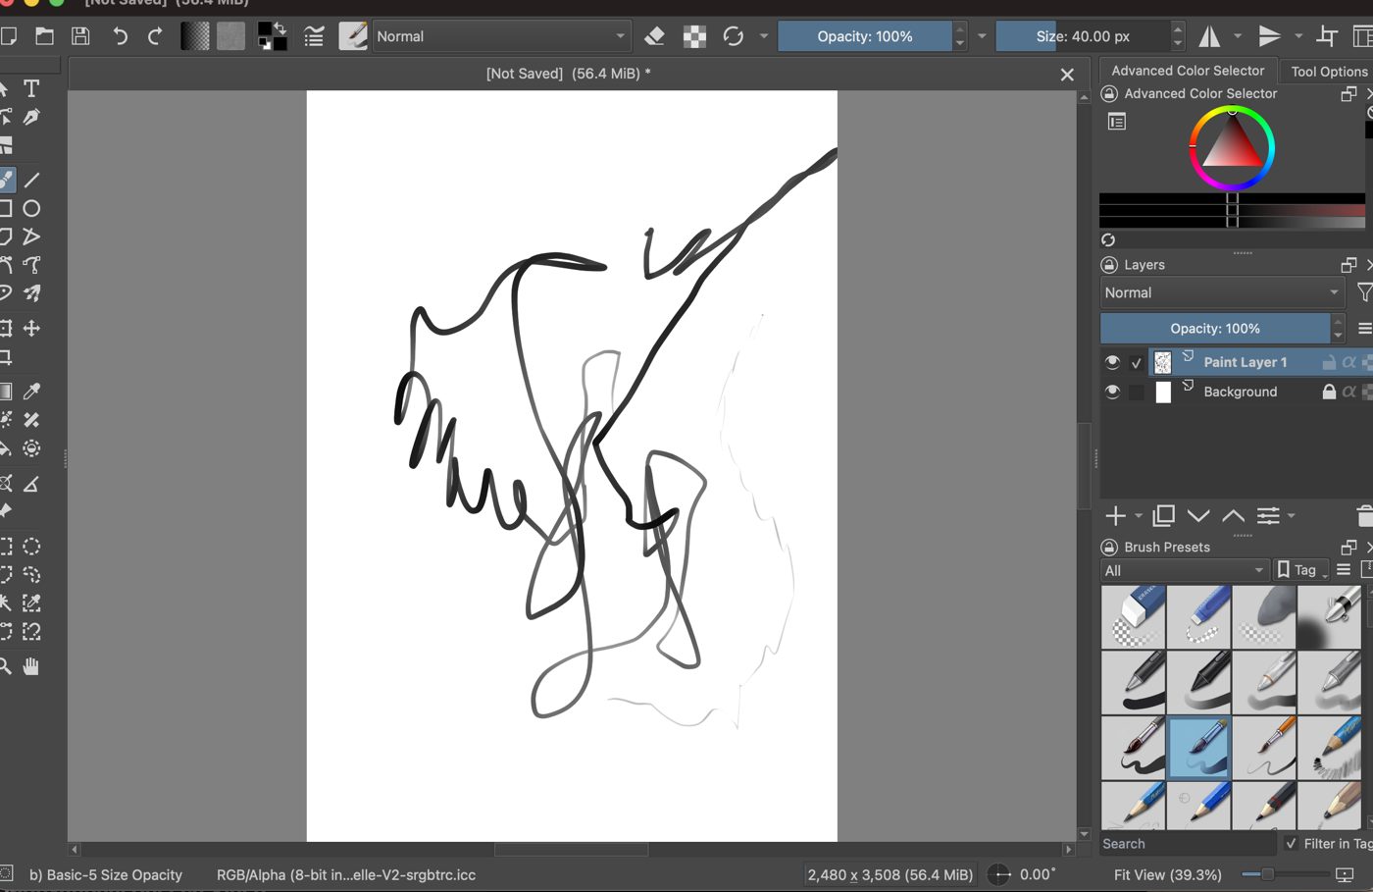Select the Smart Patch tool
1373x892 pixels.
click(31, 420)
